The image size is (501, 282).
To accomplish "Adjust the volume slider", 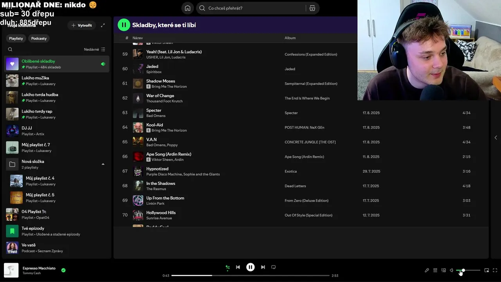I will (x=468, y=270).
